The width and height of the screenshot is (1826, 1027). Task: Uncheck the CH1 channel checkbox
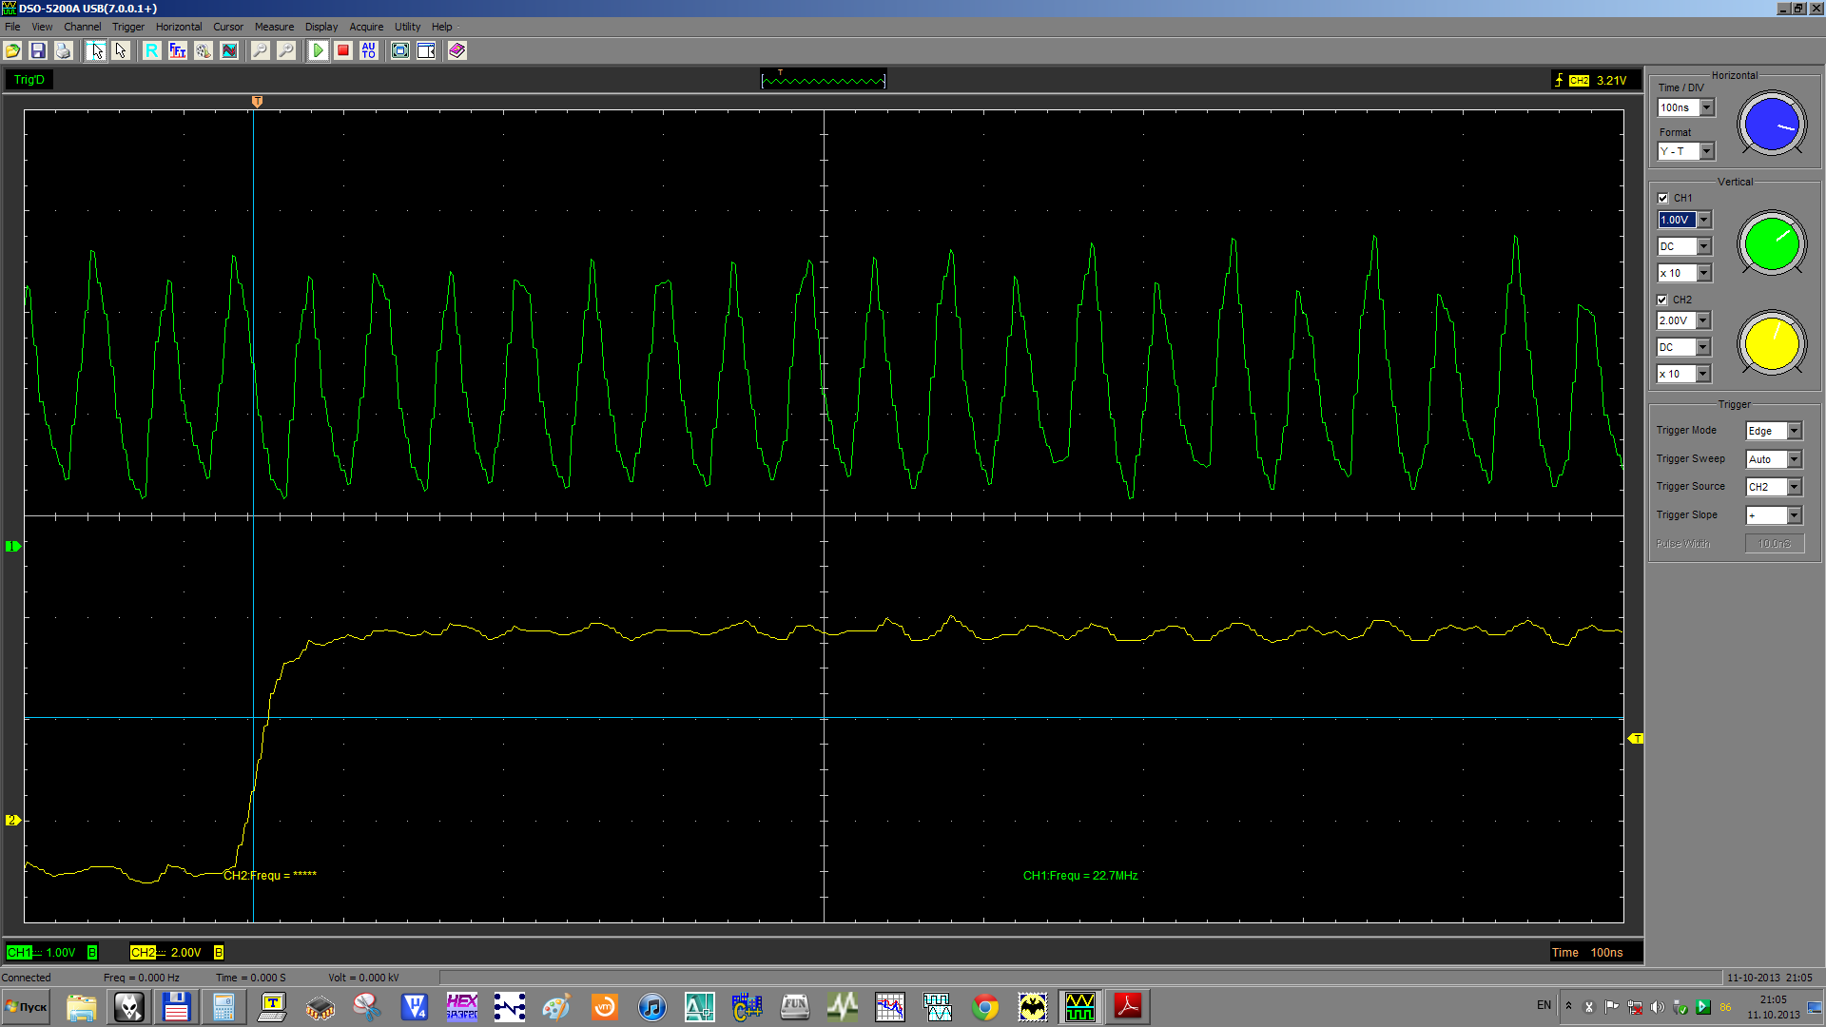[1662, 198]
